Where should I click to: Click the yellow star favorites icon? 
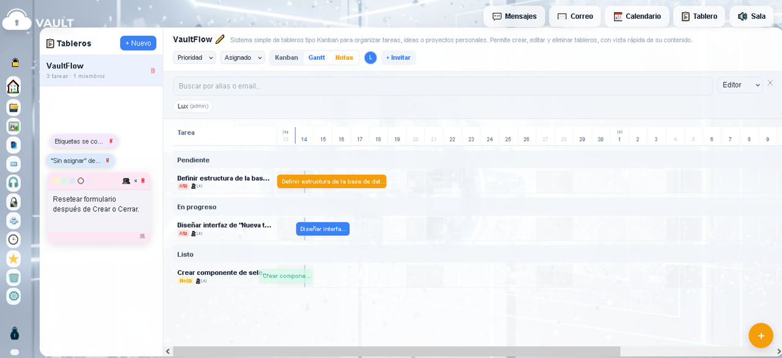[13, 258]
